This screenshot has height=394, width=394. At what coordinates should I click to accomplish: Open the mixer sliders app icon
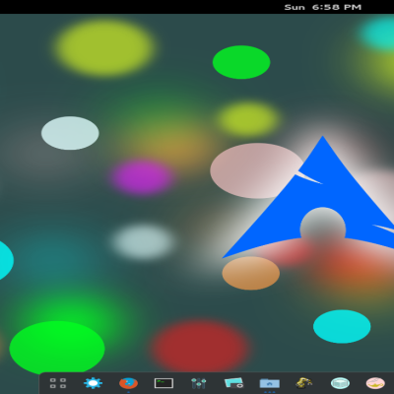point(199,383)
